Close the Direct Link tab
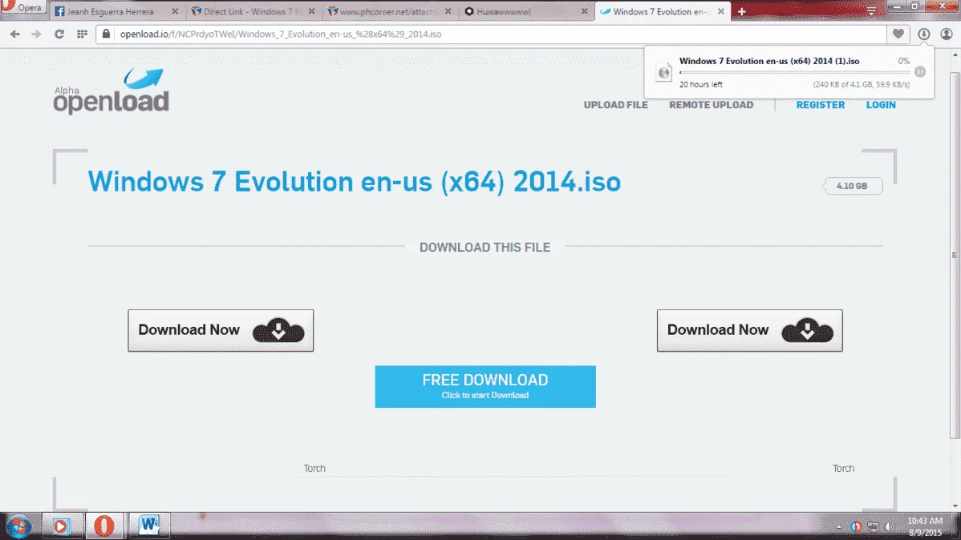This screenshot has height=540, width=961. (311, 12)
